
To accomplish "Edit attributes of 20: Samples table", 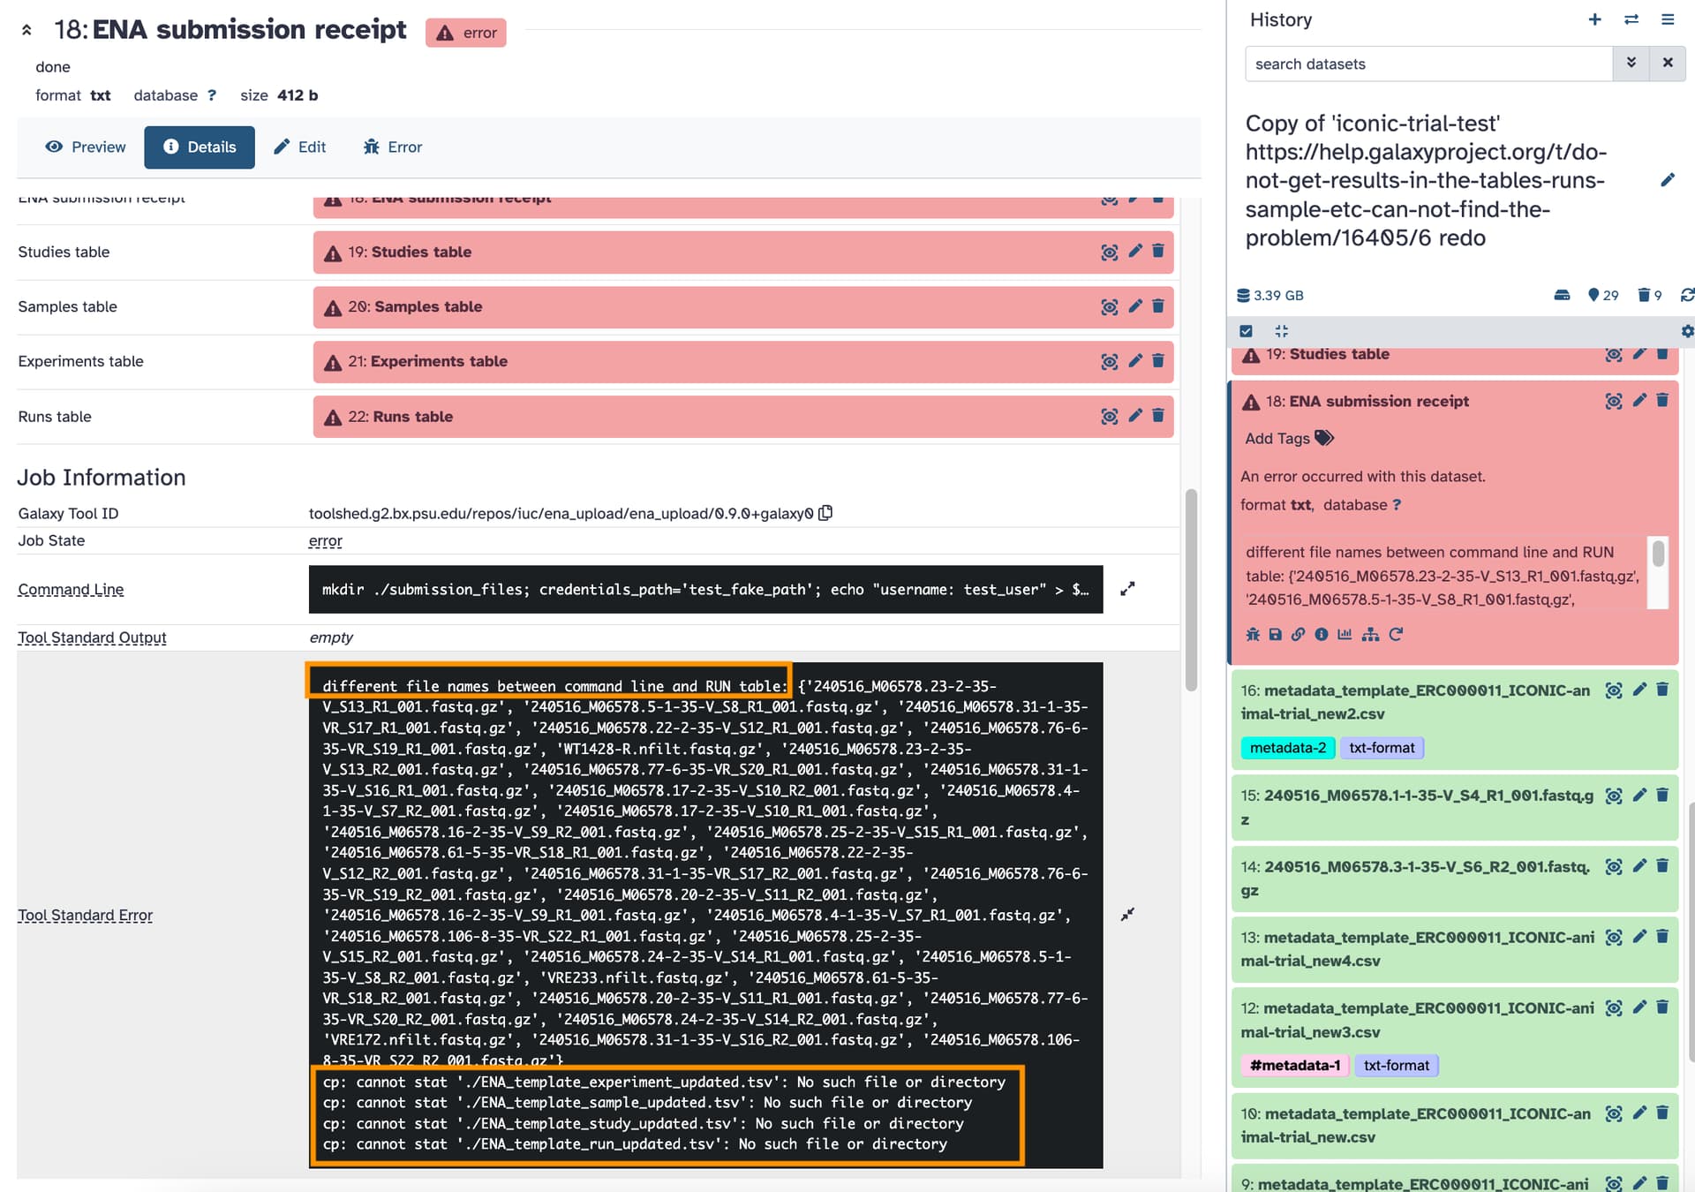I will point(1135,306).
